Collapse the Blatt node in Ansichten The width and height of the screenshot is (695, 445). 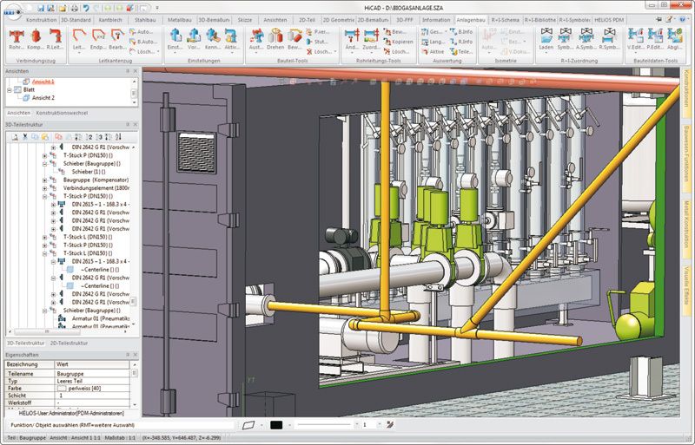pyautogui.click(x=9, y=89)
